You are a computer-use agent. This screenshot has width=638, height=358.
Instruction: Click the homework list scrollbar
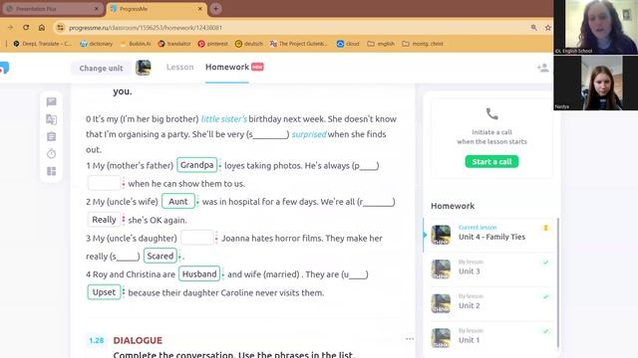click(x=558, y=282)
